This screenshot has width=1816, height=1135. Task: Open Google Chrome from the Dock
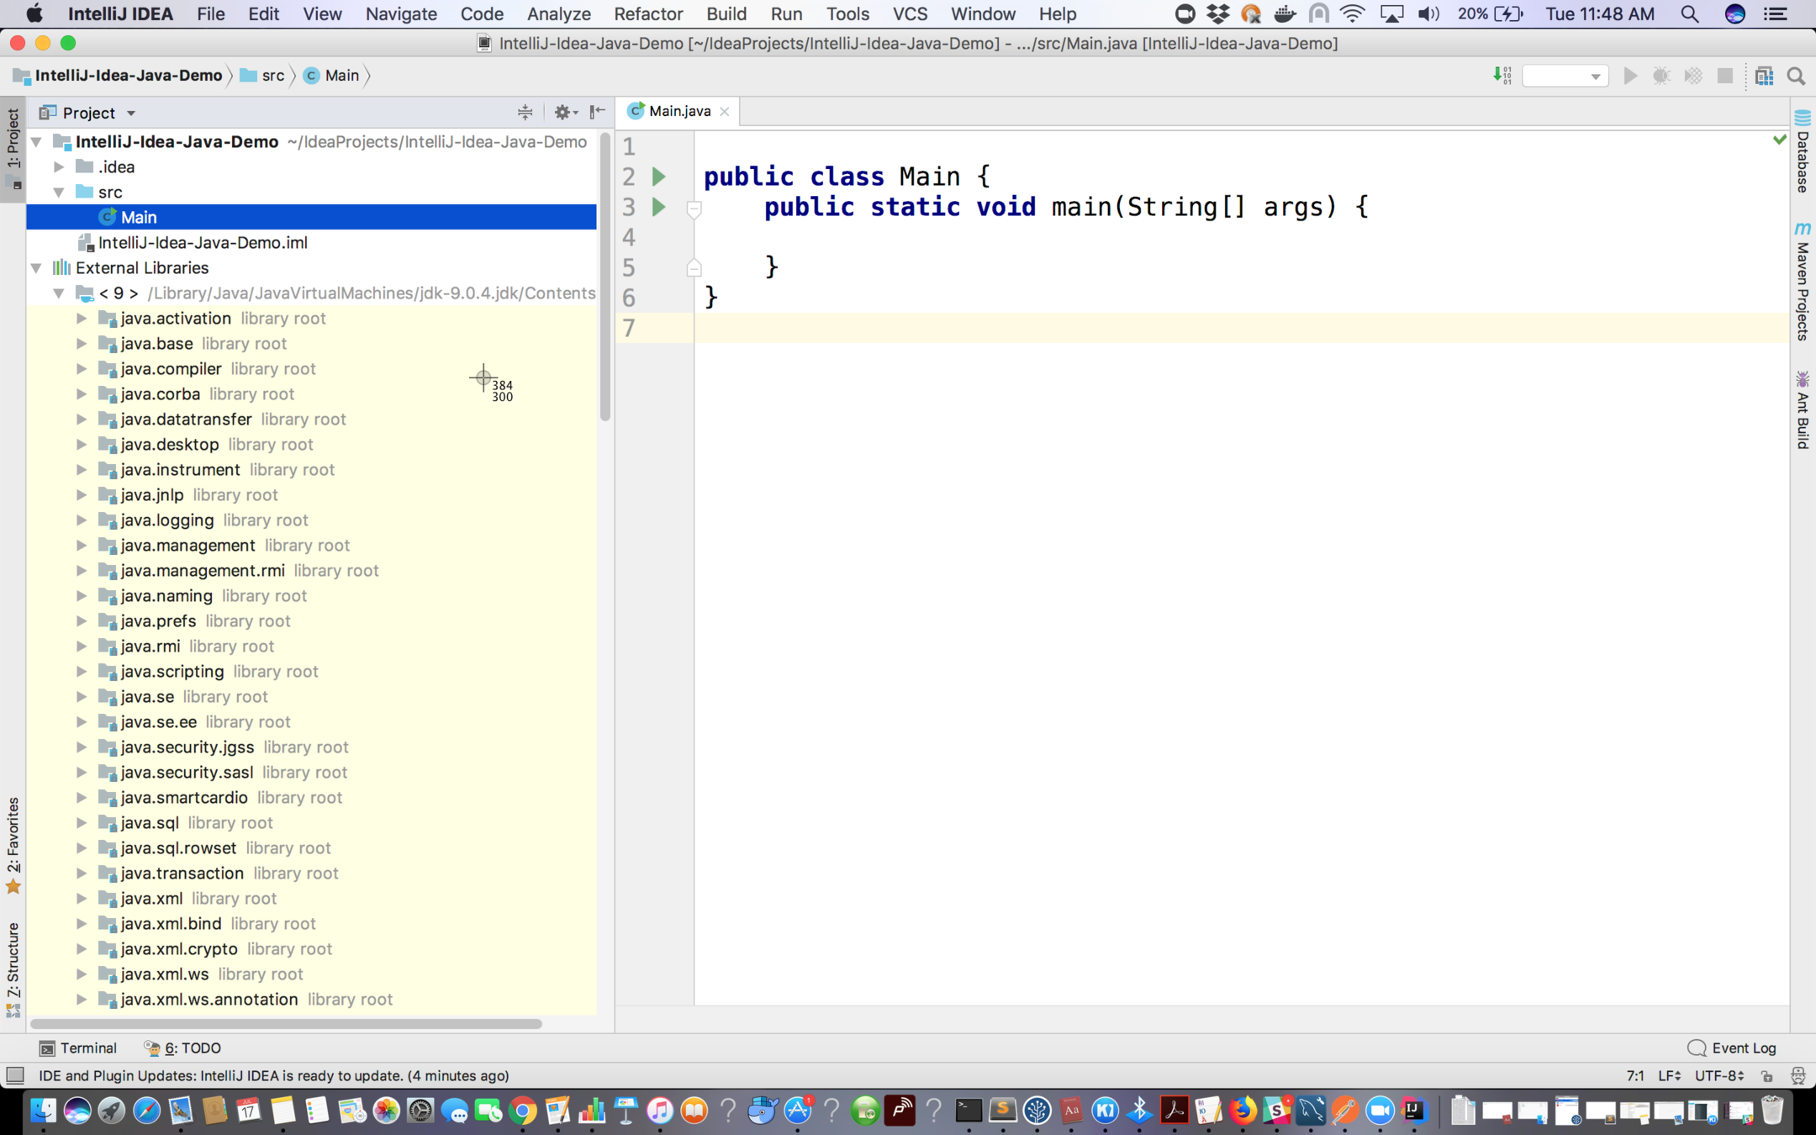522,1111
